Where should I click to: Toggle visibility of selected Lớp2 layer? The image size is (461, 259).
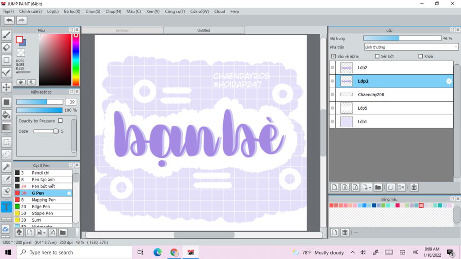tap(333, 81)
